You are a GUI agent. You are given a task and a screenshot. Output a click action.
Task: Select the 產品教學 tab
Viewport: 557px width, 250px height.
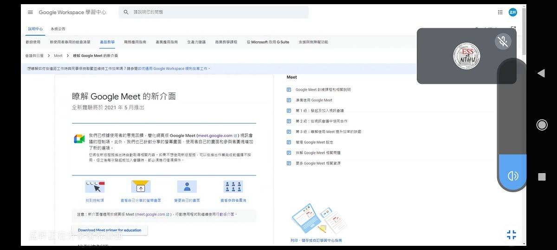point(107,42)
